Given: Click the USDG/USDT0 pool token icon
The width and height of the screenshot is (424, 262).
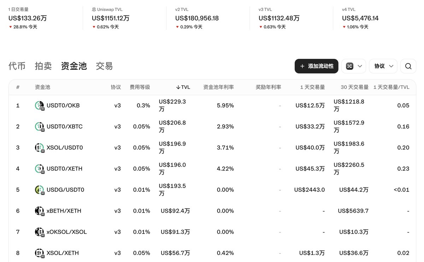Looking at the screenshot, I should [x=40, y=190].
